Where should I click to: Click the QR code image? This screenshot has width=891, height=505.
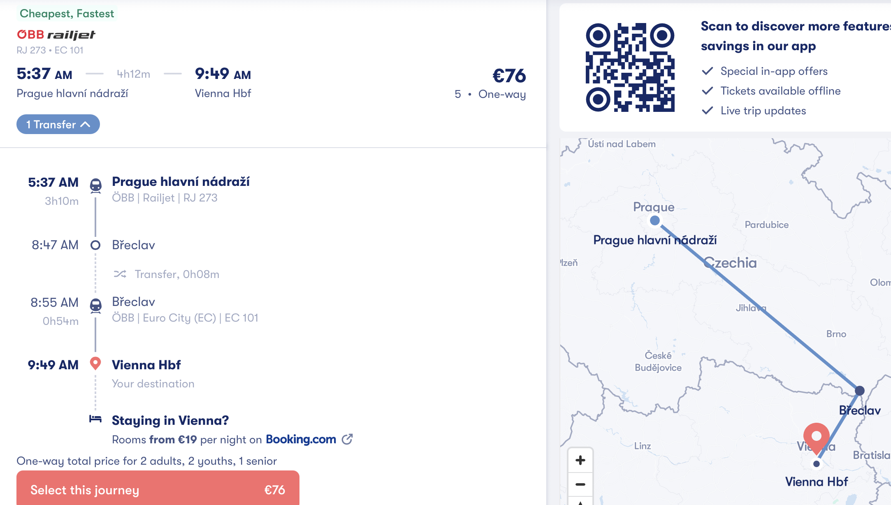(x=630, y=67)
